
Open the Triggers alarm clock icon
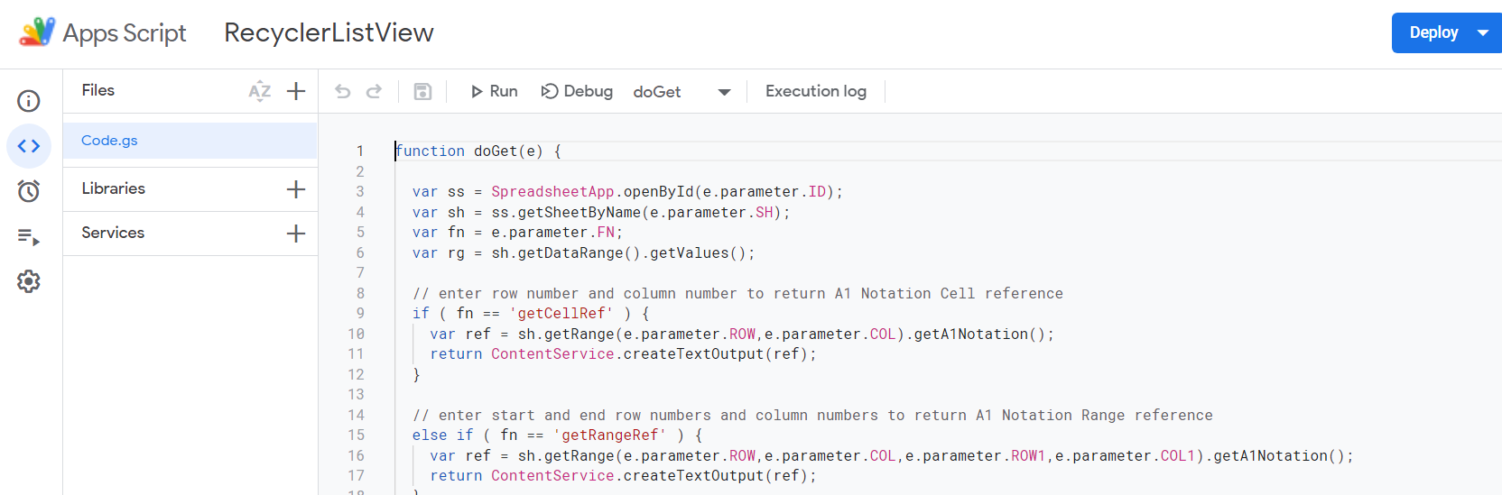(x=29, y=191)
